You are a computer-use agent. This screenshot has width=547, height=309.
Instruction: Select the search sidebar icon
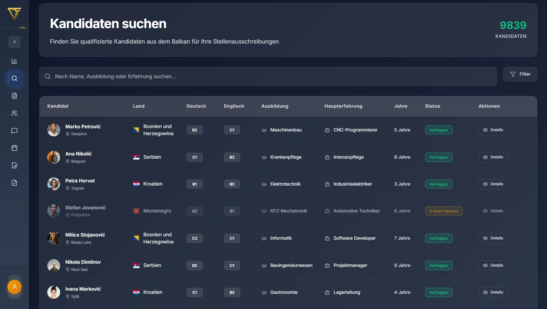[x=14, y=78]
